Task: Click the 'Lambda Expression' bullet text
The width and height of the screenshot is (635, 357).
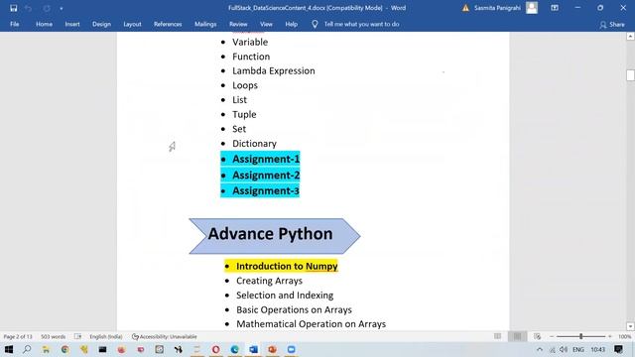Action: pos(274,70)
